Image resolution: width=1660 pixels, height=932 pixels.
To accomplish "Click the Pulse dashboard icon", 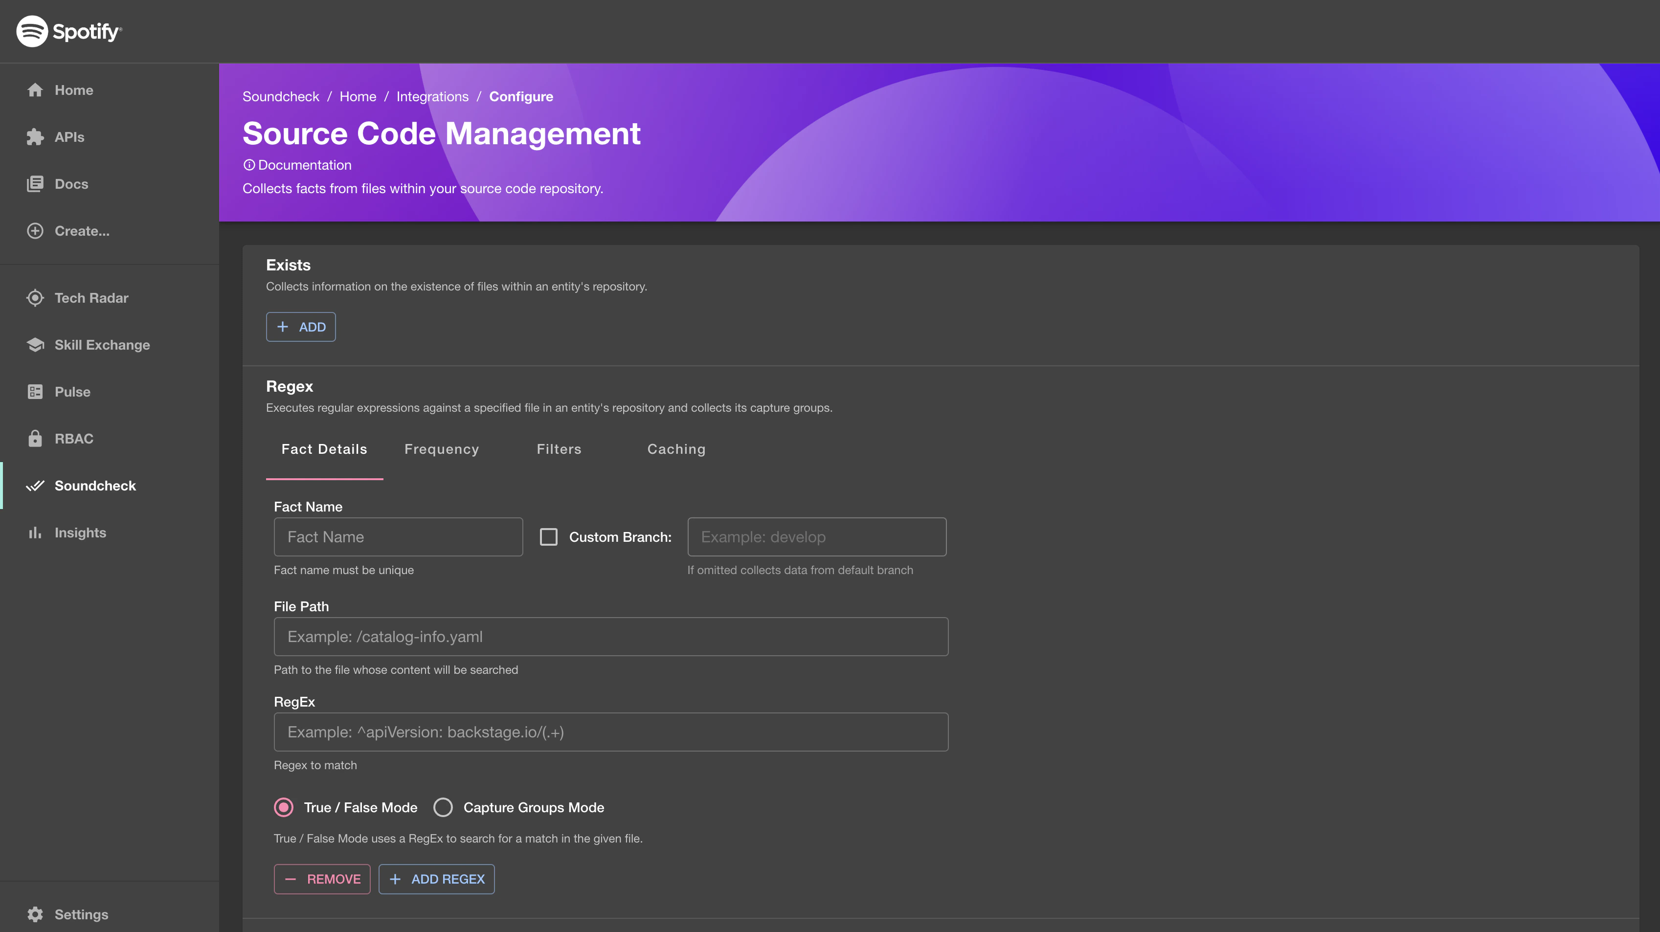I will point(35,392).
